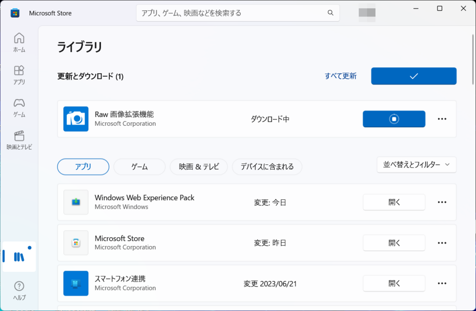Click the blue checkmark update button
The height and width of the screenshot is (311, 476).
(x=414, y=76)
